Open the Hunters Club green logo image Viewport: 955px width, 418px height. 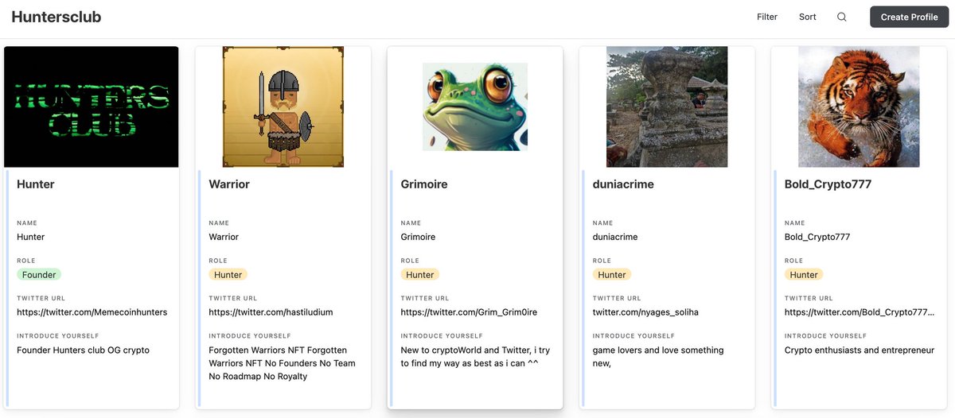tap(92, 106)
